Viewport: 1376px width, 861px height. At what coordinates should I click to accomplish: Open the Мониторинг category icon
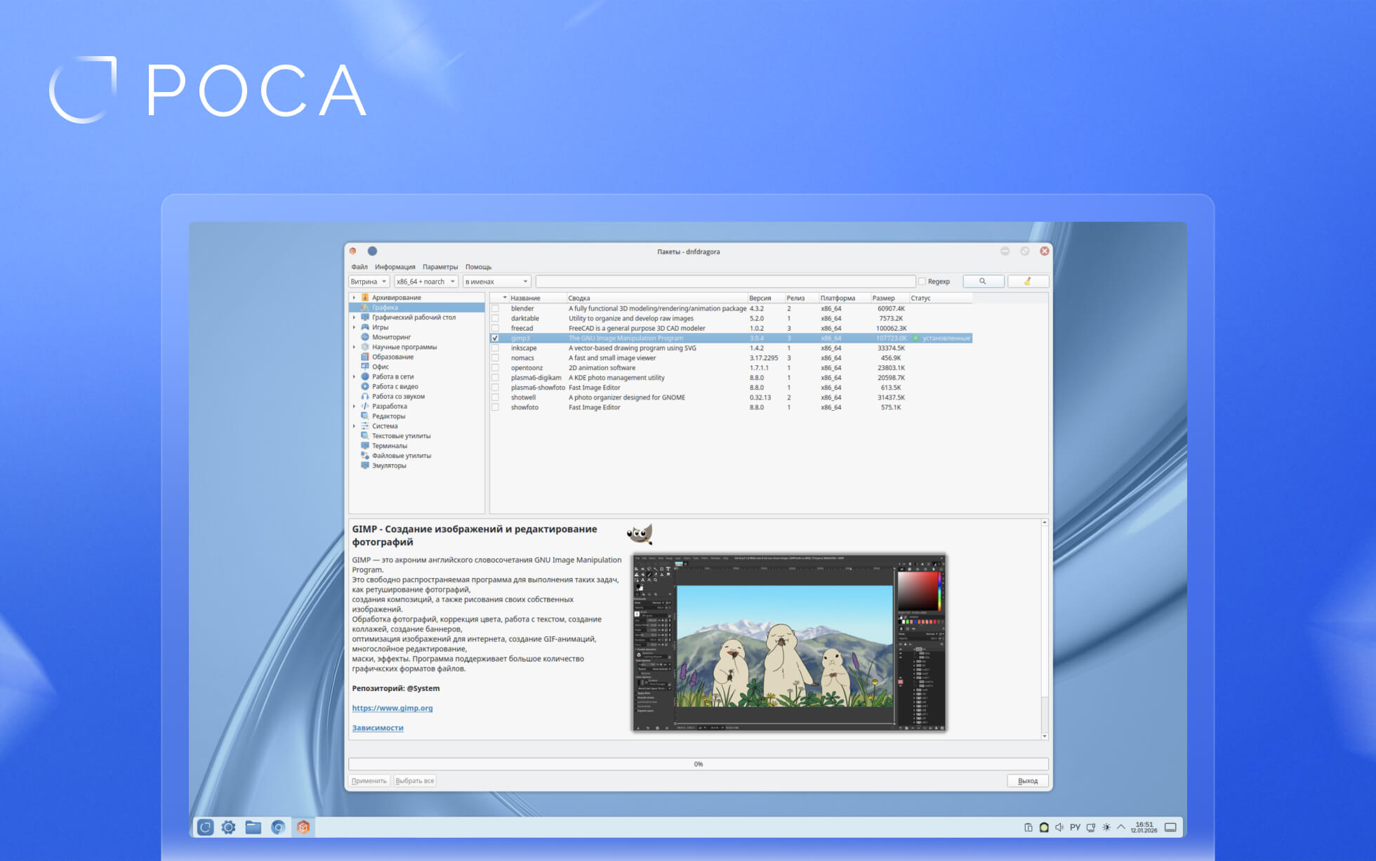tap(365, 337)
